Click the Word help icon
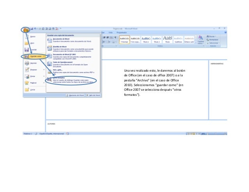Image resolution: width=249 pixels, height=192 pixels. [x=226, y=32]
